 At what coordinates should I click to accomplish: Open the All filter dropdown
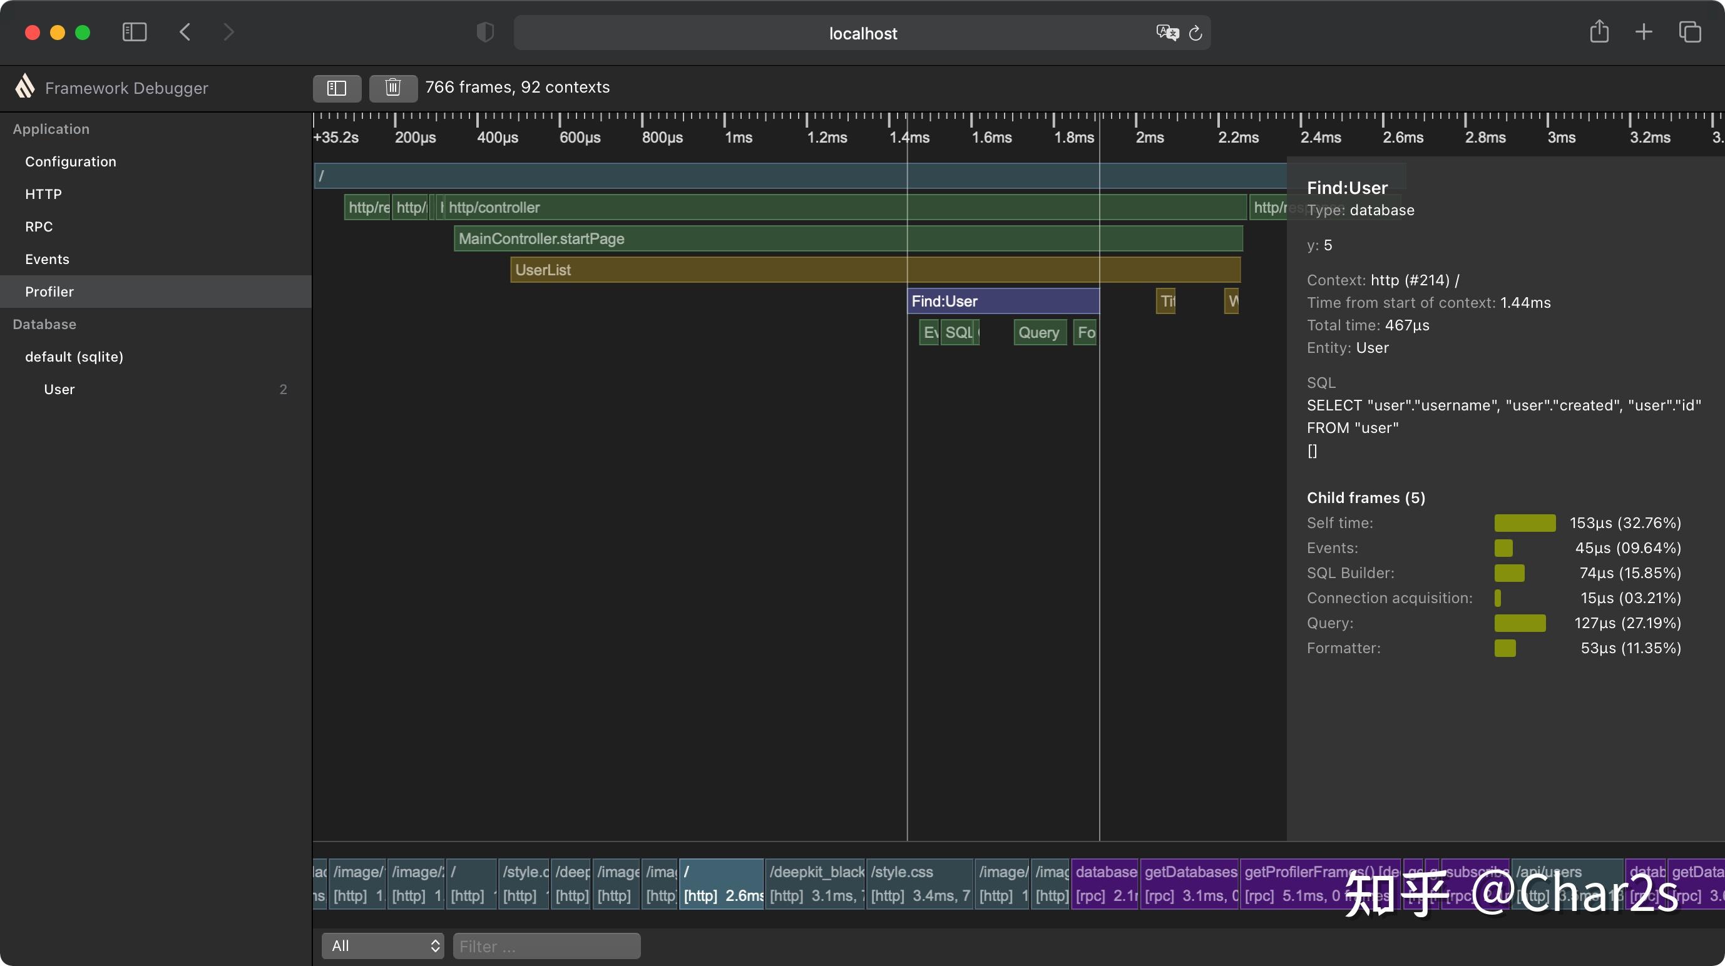[382, 945]
